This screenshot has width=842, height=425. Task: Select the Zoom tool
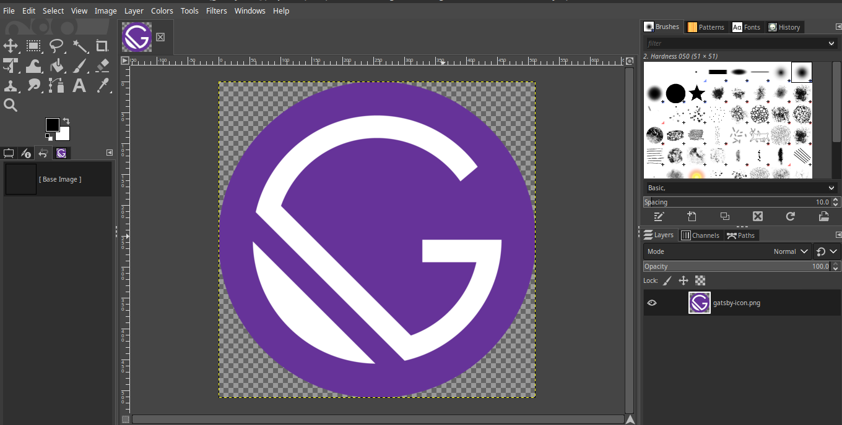[x=11, y=105]
